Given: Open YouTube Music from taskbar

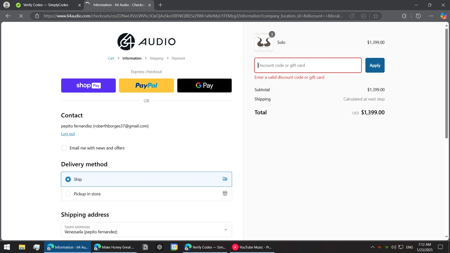Looking at the screenshot, I should [x=252, y=247].
